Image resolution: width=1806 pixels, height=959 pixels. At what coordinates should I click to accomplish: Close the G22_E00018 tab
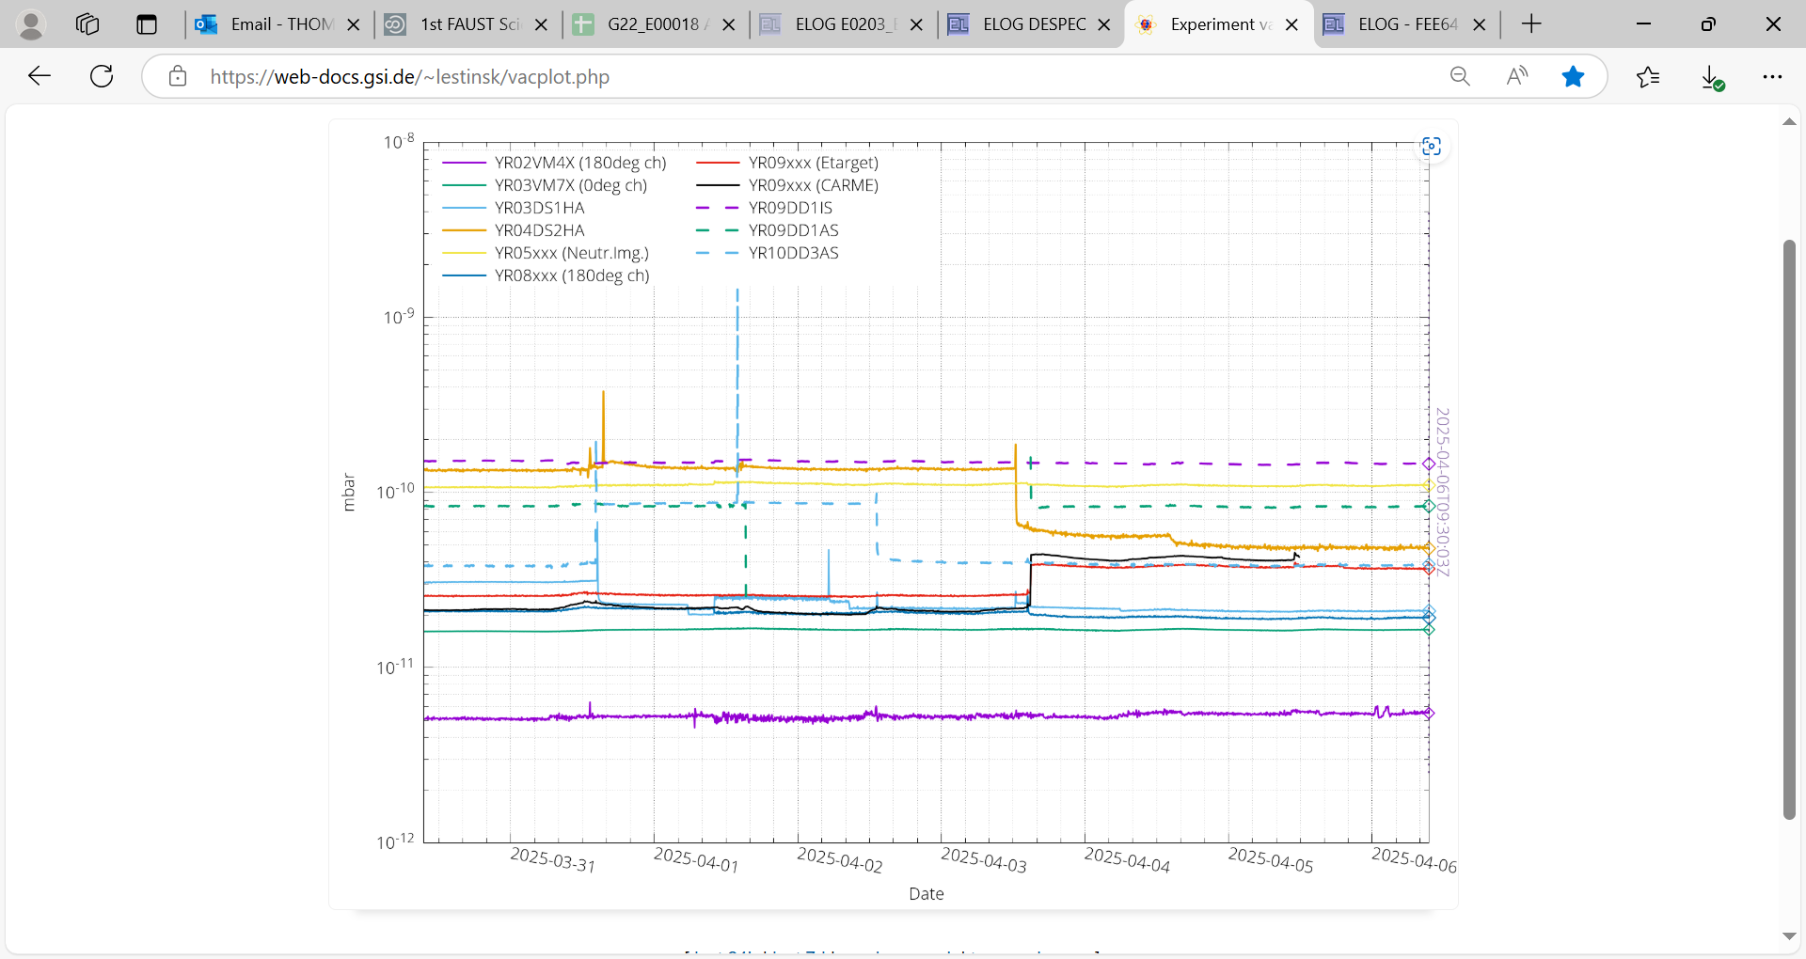(x=728, y=24)
